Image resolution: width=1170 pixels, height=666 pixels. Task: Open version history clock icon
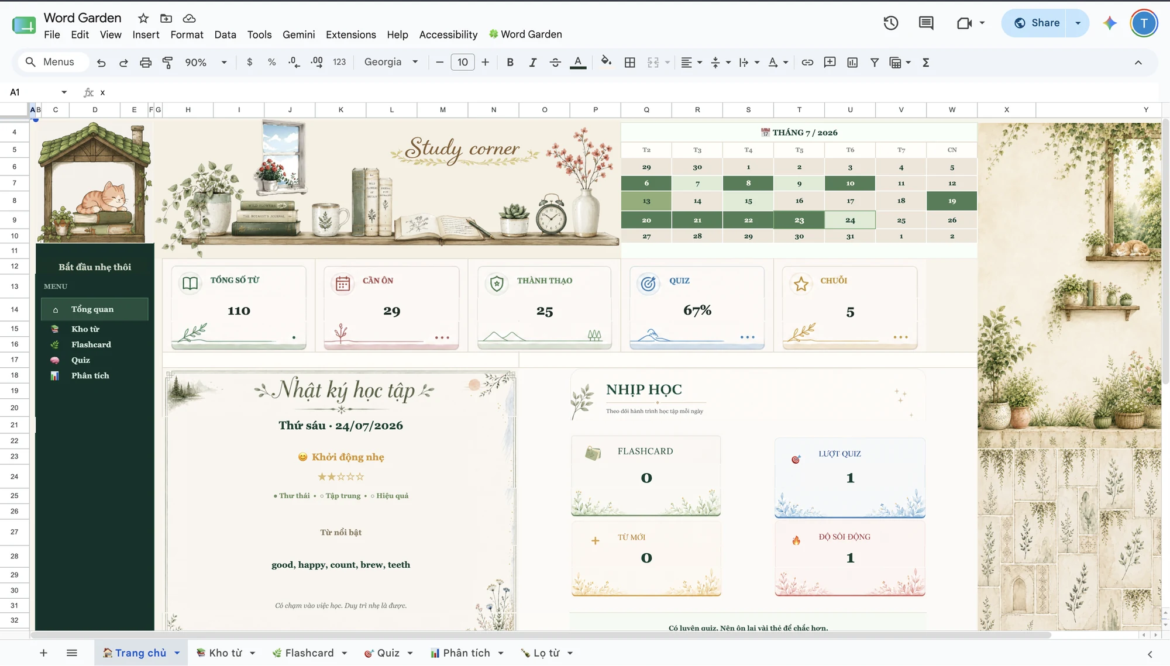(890, 23)
